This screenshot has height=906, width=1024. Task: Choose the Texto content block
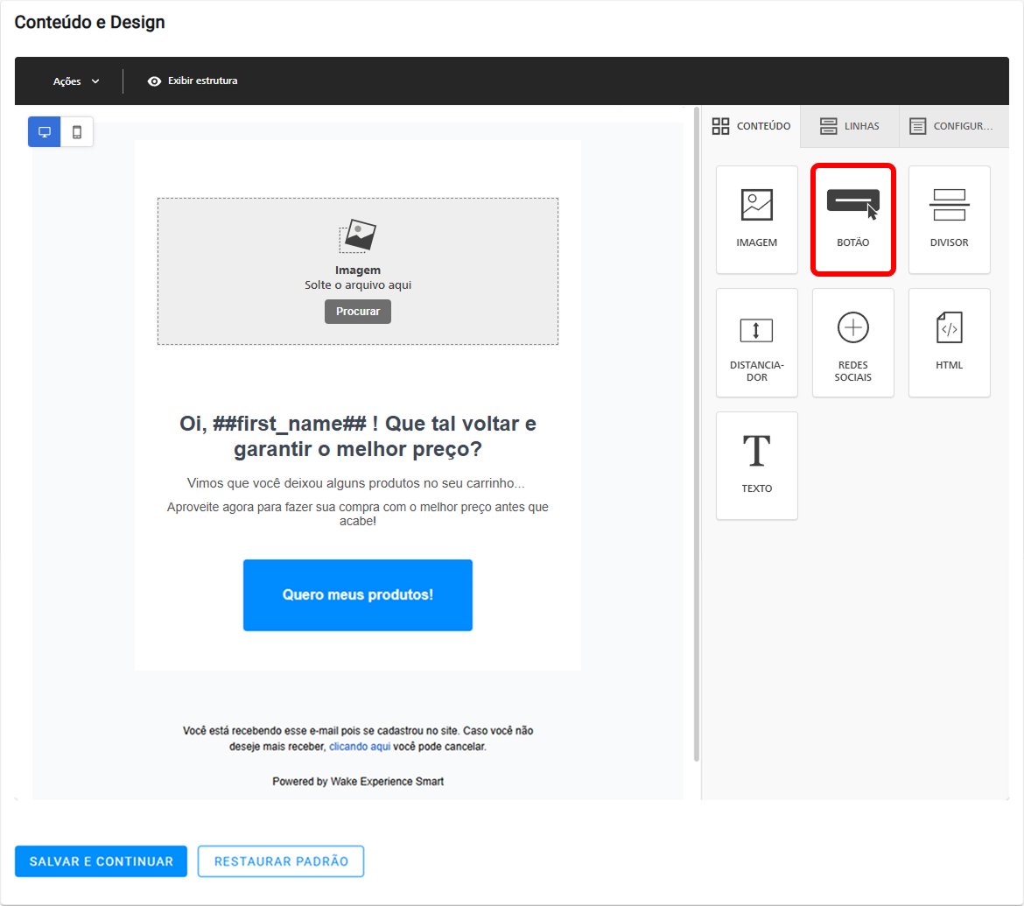click(x=756, y=466)
